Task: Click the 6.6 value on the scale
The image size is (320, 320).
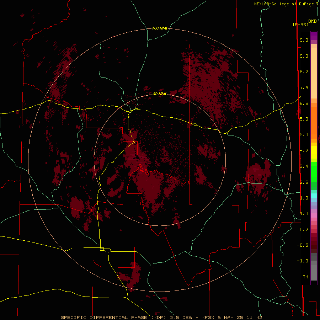Action: coord(304,103)
